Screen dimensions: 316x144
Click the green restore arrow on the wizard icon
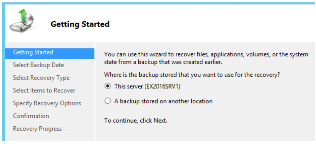(22, 15)
